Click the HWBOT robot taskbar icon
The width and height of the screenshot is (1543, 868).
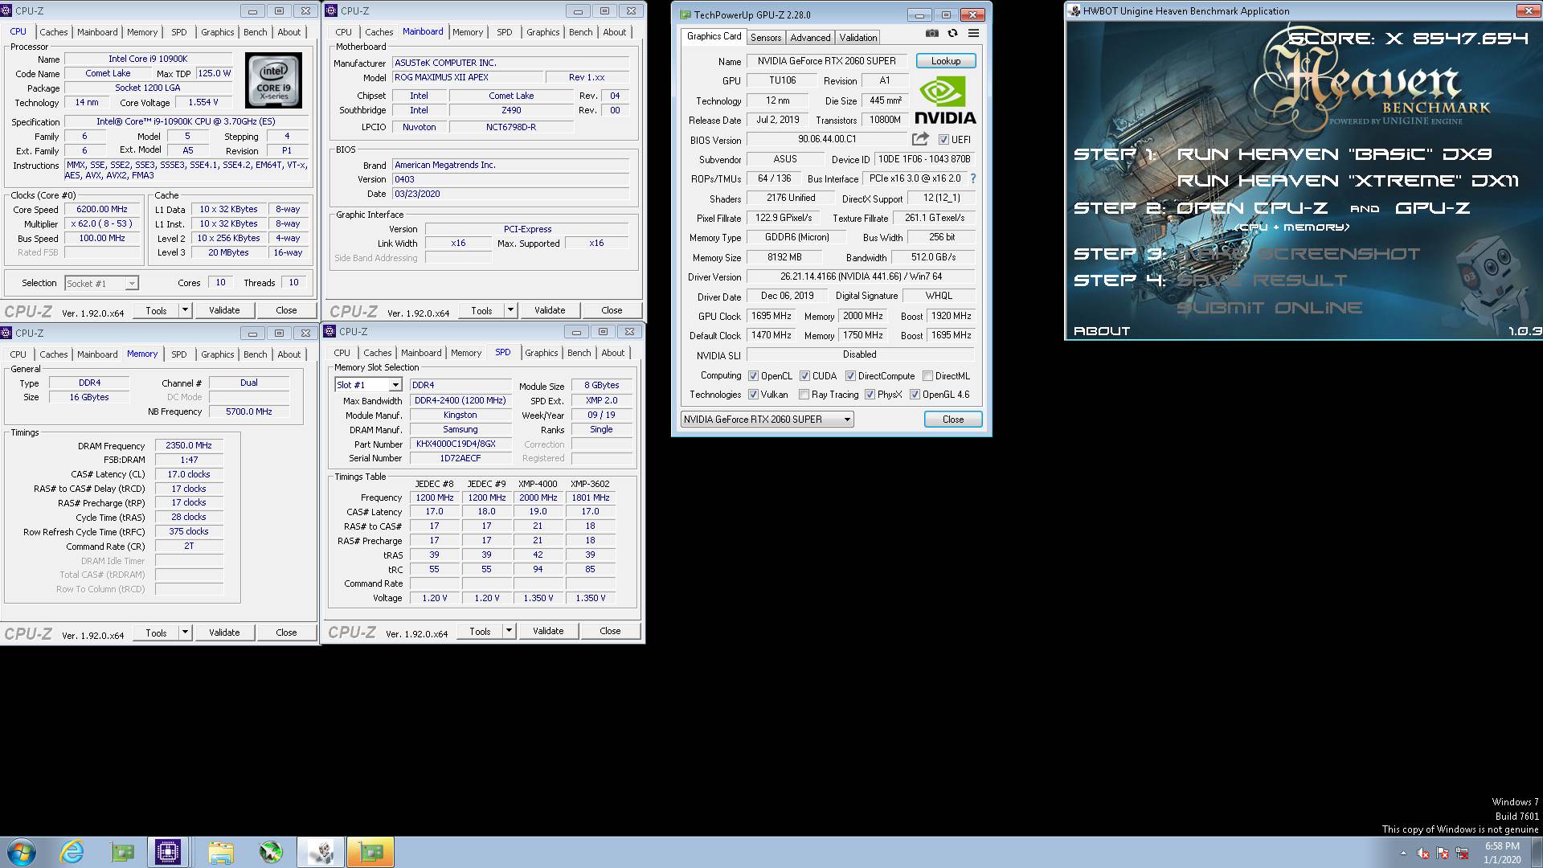(321, 852)
